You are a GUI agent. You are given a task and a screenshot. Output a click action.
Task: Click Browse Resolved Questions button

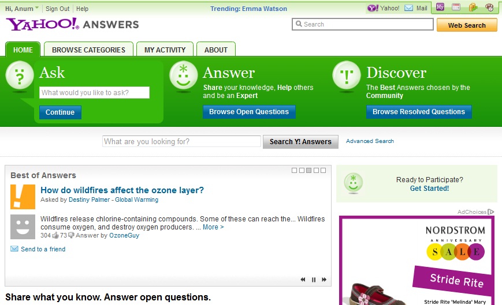[419, 112]
